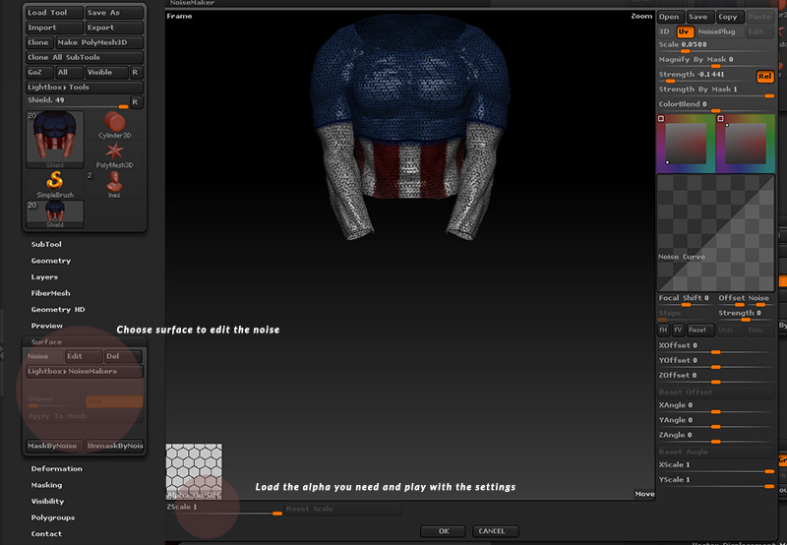Click the R button next to Visible

point(137,72)
